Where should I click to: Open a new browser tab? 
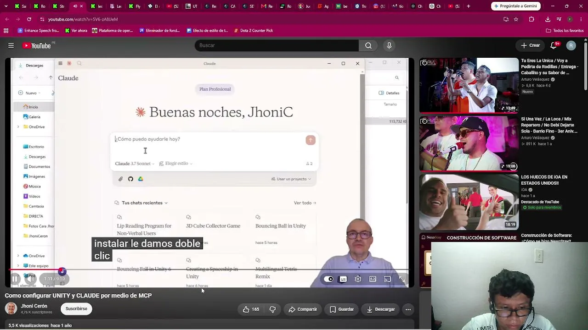click(x=469, y=6)
